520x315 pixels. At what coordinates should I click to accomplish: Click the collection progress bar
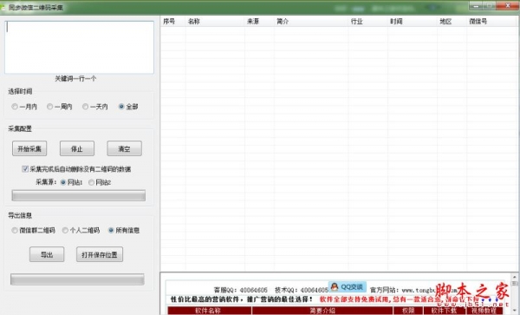click(79, 195)
